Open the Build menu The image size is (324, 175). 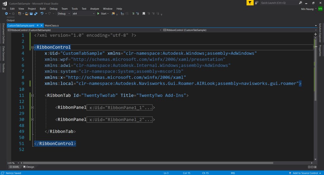click(43, 9)
